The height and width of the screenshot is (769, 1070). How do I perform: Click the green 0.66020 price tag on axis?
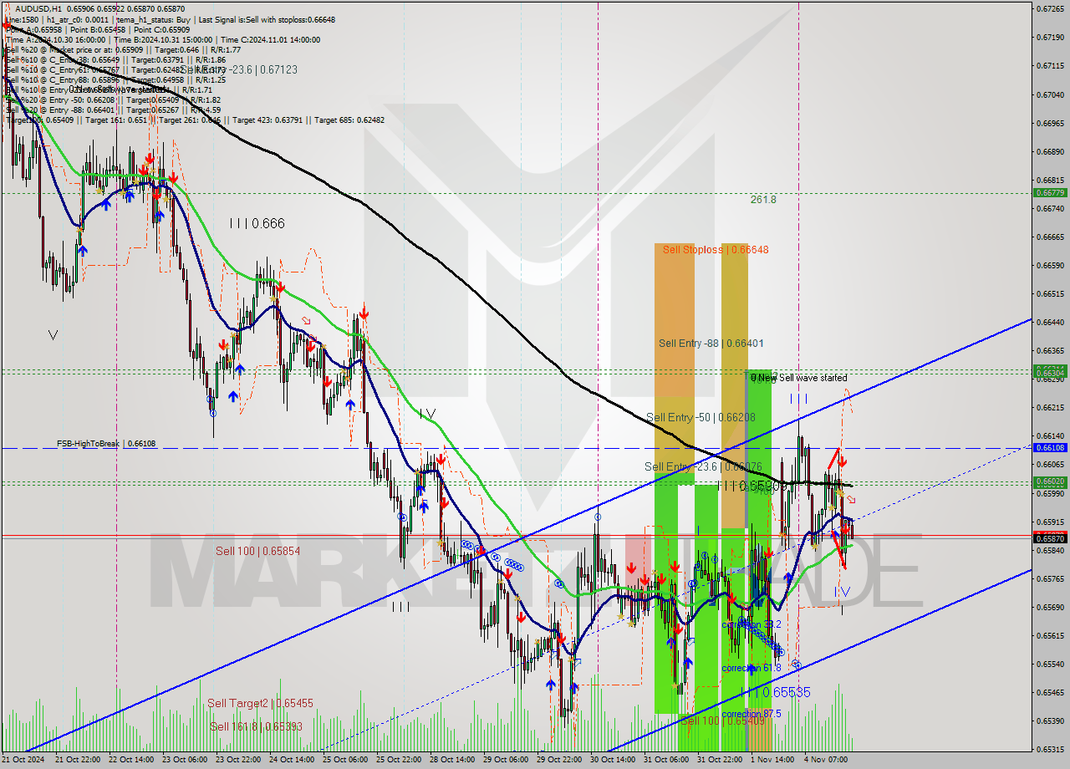coord(1051,481)
